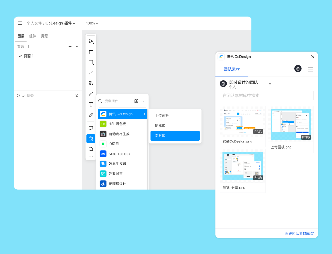Click the user avatar in CoDesign panel
The image size is (332, 254).
click(x=298, y=69)
